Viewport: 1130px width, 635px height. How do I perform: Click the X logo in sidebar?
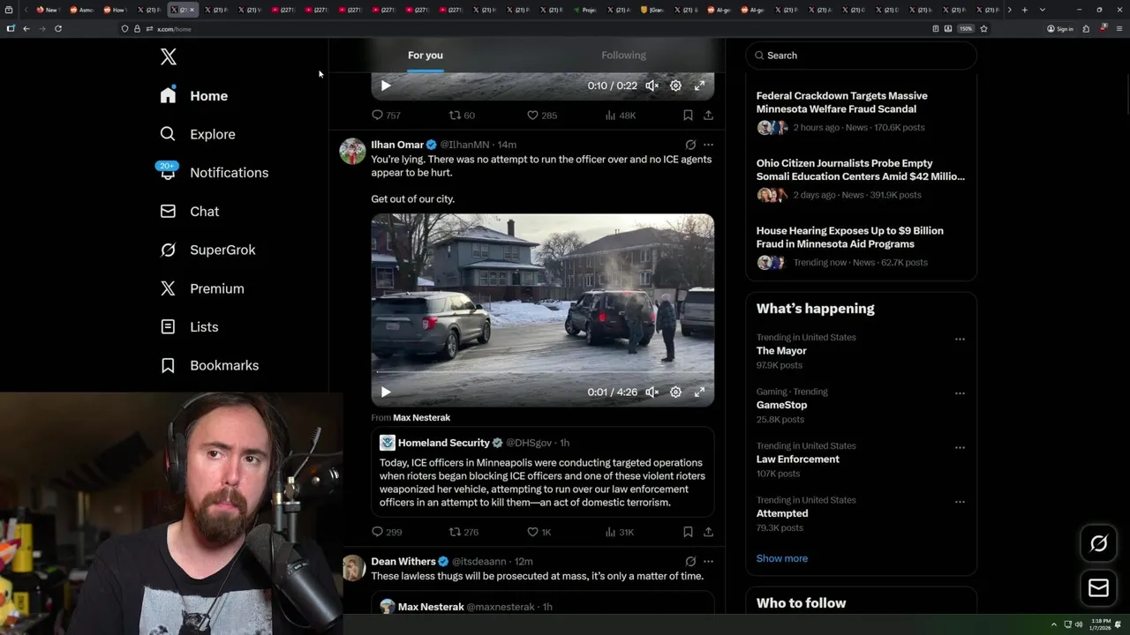[169, 57]
